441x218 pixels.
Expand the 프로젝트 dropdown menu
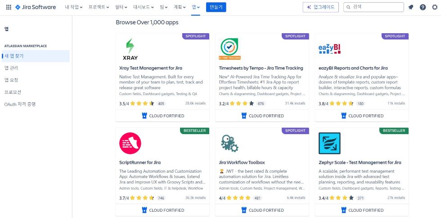pos(99,7)
